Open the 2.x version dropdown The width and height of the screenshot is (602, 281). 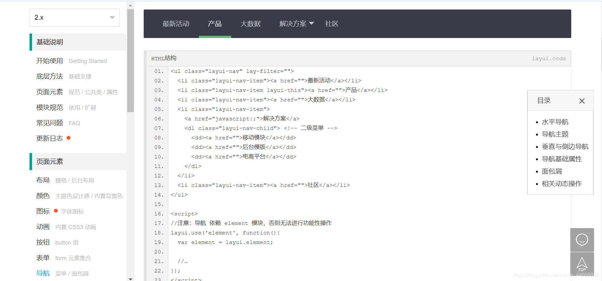pos(75,17)
